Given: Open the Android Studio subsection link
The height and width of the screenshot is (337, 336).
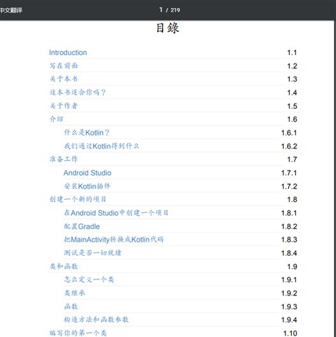Looking at the screenshot, I should 88,173.
